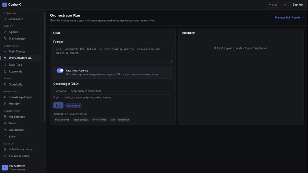Open Task Runner in the sidebar
This screenshot has width=308, height=173.
click(x=17, y=52)
